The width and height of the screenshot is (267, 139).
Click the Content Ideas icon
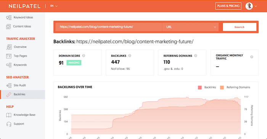[8, 27]
